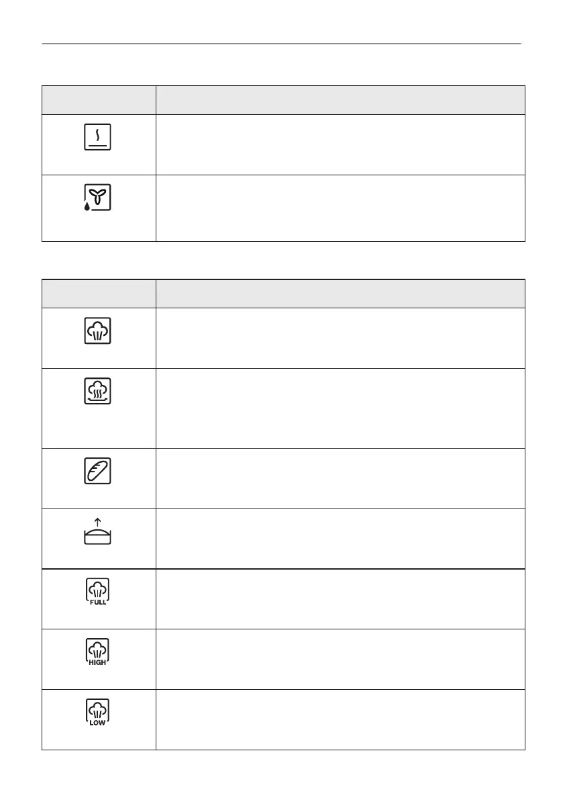Click the blank cell beside the fan drop icon

point(340,208)
